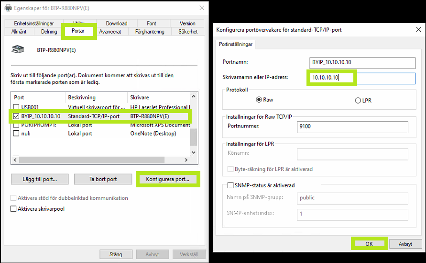
Task: Switch to the Avancerat tab
Action: pyautogui.click(x=110, y=32)
